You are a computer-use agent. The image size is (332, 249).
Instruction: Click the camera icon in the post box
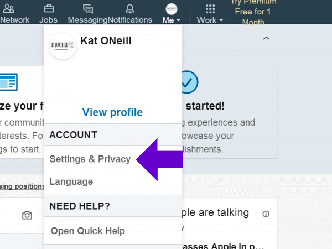coord(27,215)
